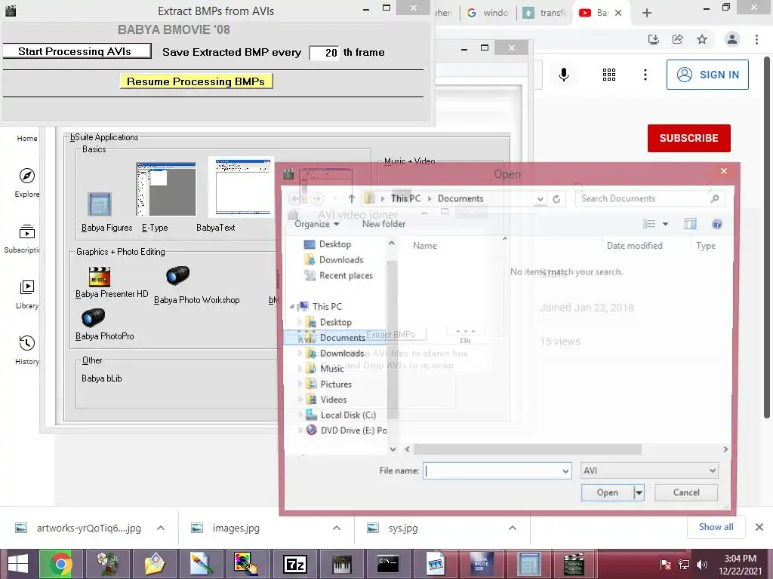Collapse the This PC tree node
Viewport: 773px width, 579px height.
(292, 306)
